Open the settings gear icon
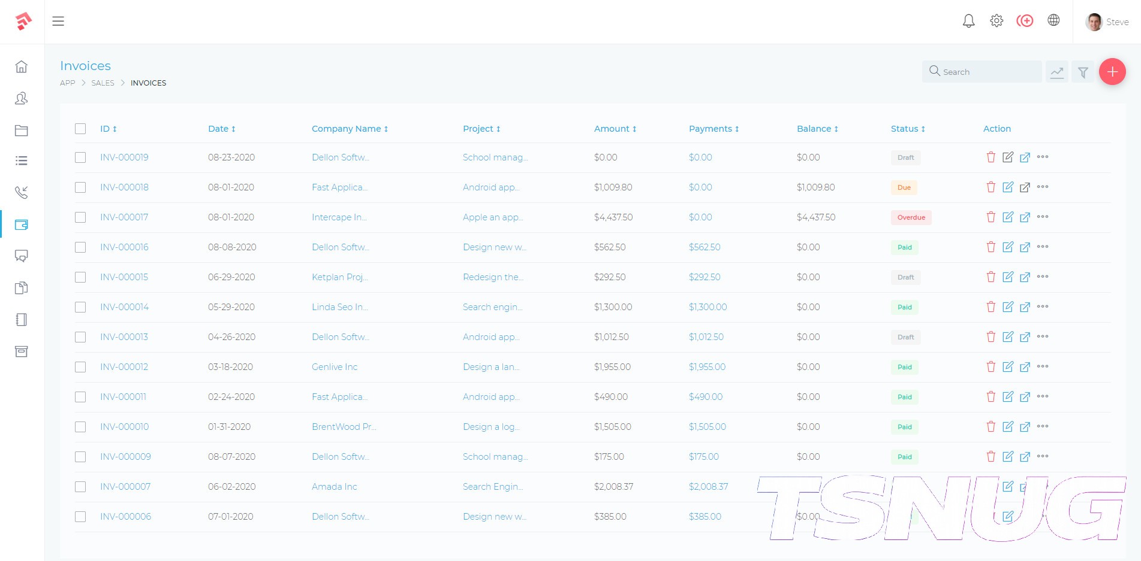This screenshot has width=1141, height=561. click(x=997, y=21)
